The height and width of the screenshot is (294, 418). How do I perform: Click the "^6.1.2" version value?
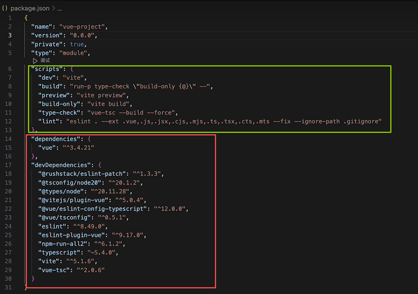(108, 244)
